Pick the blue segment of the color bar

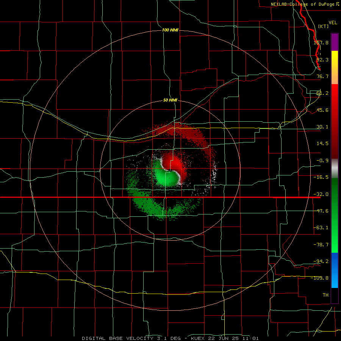[335, 270]
